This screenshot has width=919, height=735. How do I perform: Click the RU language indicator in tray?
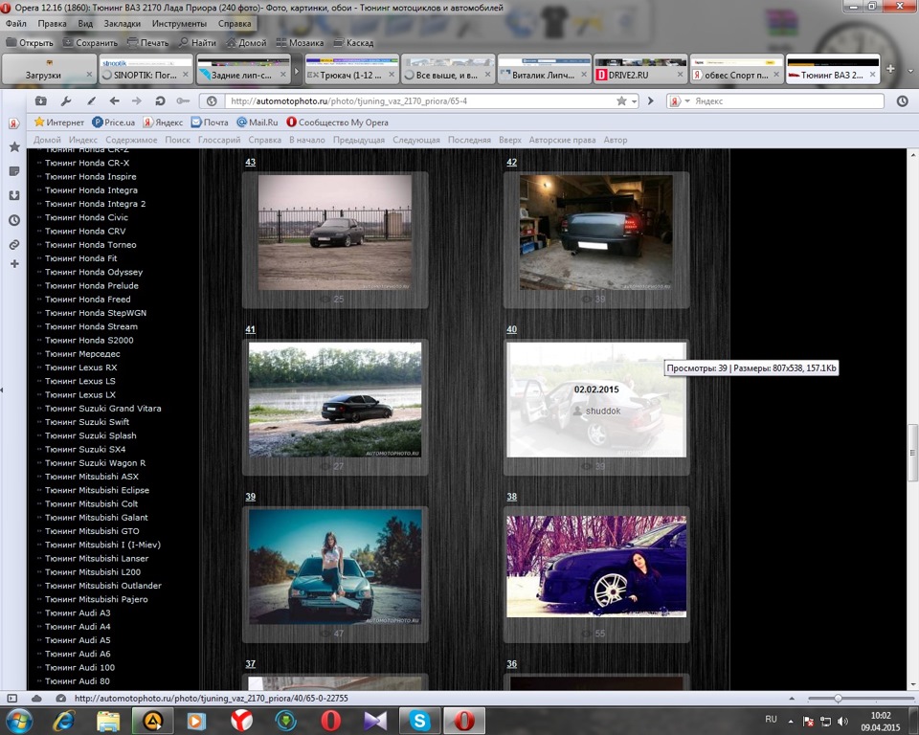(x=771, y=719)
